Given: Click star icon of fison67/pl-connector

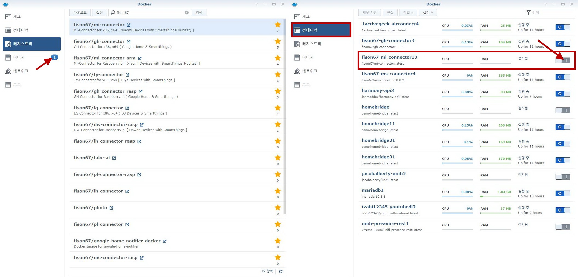Looking at the screenshot, I should tap(278, 224).
